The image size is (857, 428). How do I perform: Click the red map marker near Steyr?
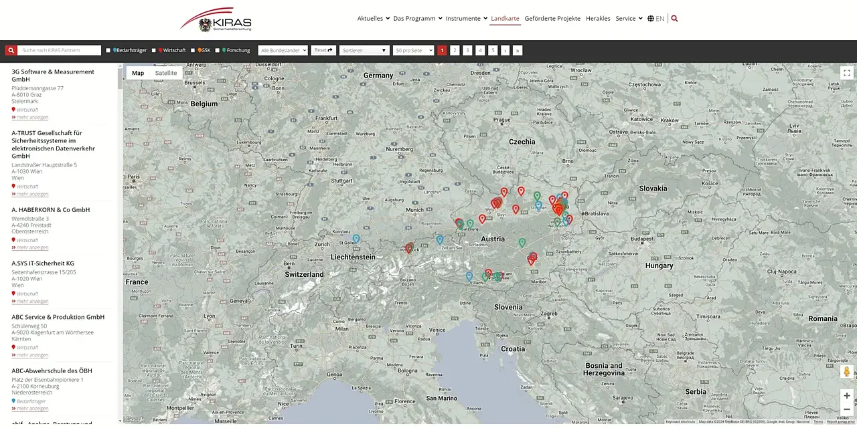pos(516,209)
